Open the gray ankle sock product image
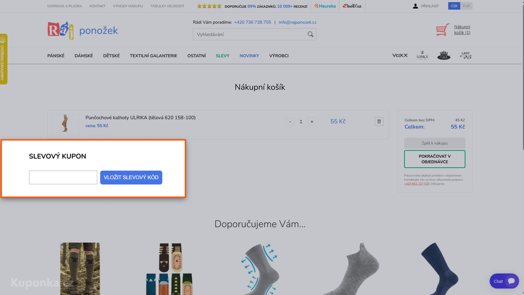This screenshot has width=524, height=295. point(351,269)
